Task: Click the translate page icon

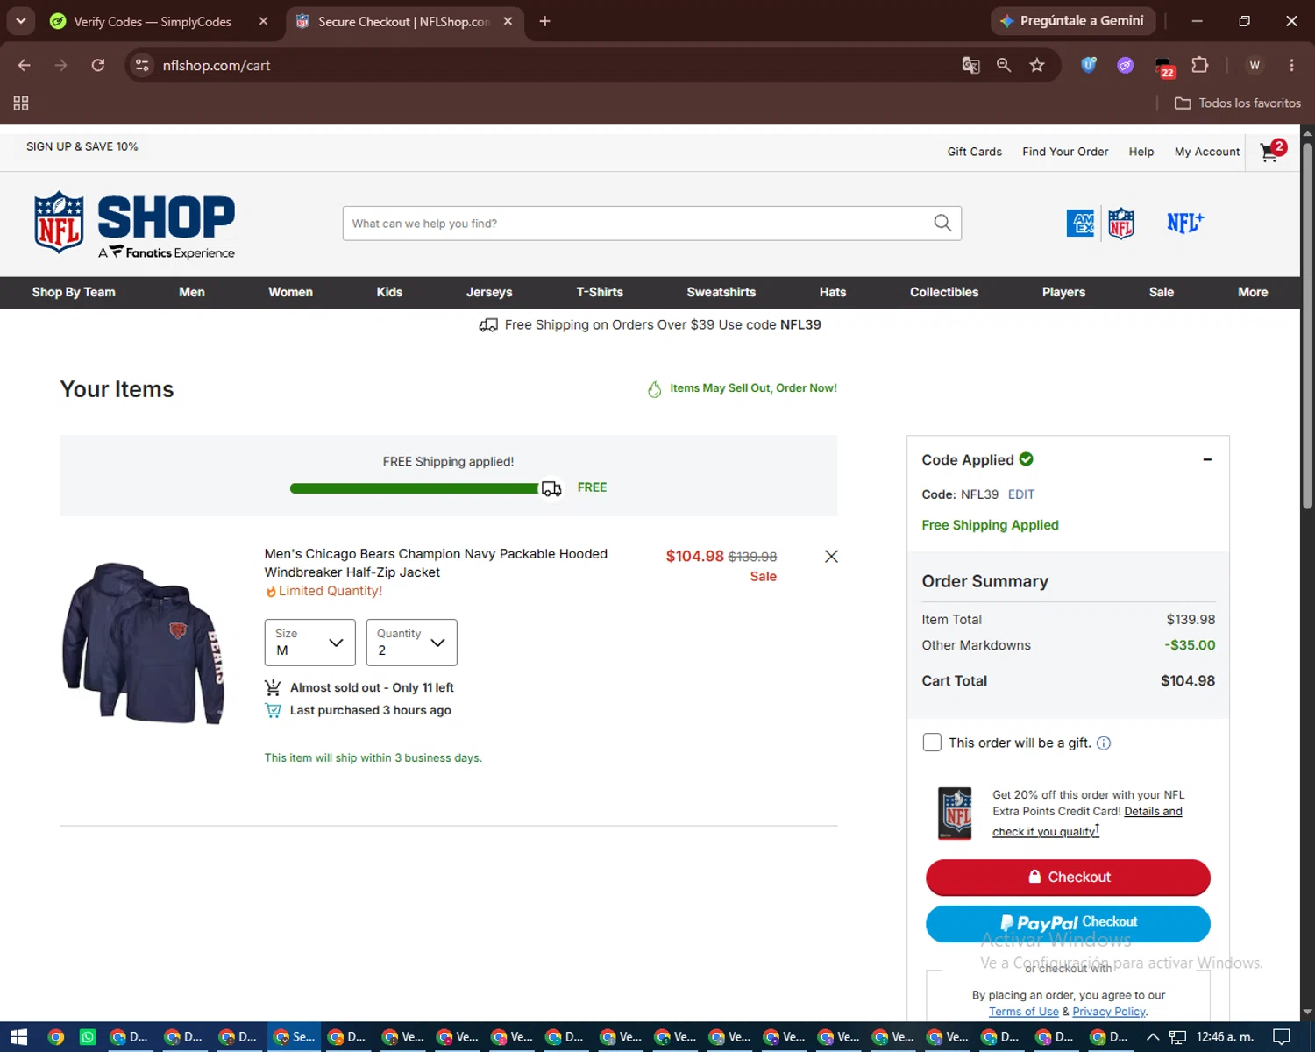Action: pos(970,65)
